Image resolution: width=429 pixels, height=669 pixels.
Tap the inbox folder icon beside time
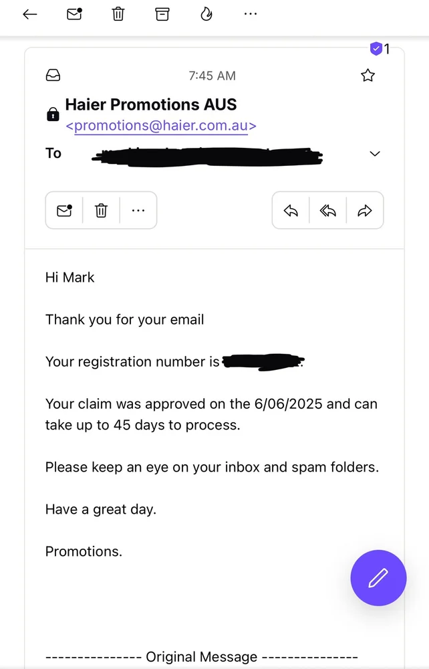pos(53,76)
